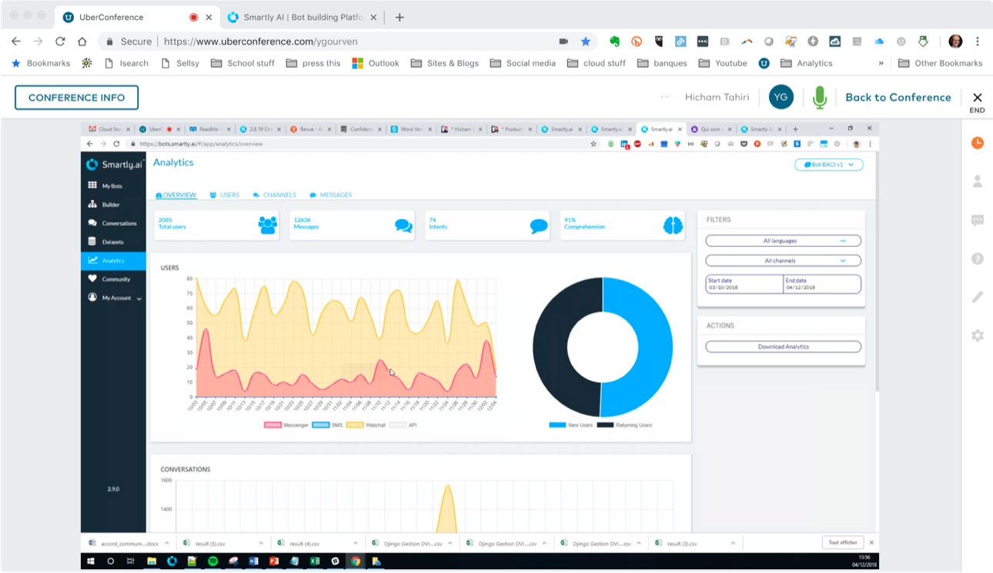Mute the microphone in UberConference
This screenshot has height=573, width=993.
pos(820,98)
